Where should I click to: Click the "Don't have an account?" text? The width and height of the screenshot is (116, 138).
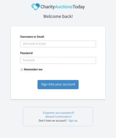(x=53, y=120)
